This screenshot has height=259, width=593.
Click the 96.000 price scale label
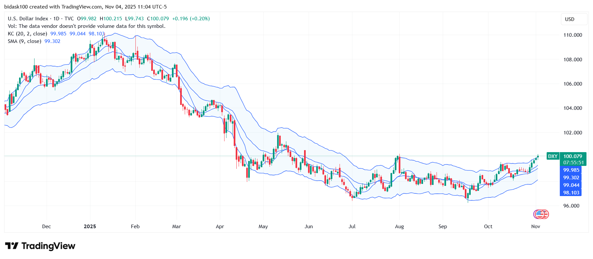click(x=571, y=206)
